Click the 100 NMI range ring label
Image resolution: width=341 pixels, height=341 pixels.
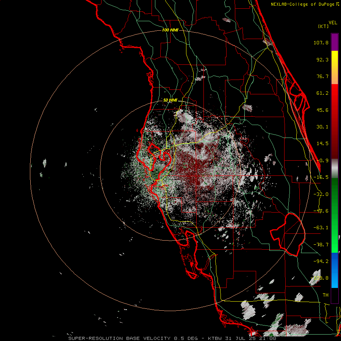click(x=170, y=30)
